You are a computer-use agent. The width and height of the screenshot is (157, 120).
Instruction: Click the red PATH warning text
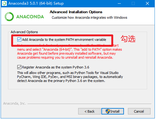tap(70, 52)
